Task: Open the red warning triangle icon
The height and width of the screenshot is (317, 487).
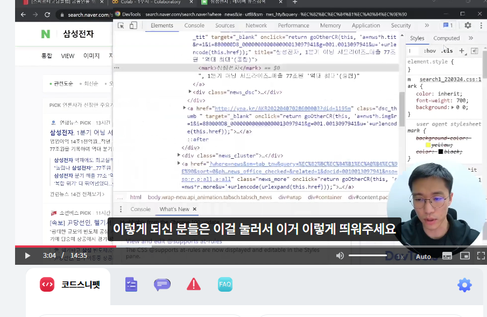Action: pos(194,284)
